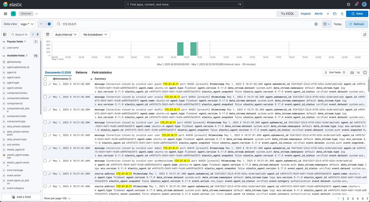Create a new search with plus icon
Image resolution: width=370 pixels, height=202 pixels.
click(328, 14)
